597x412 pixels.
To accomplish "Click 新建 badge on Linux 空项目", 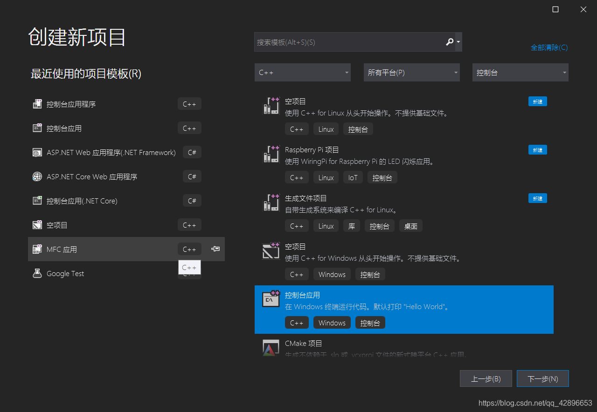I will coord(538,101).
